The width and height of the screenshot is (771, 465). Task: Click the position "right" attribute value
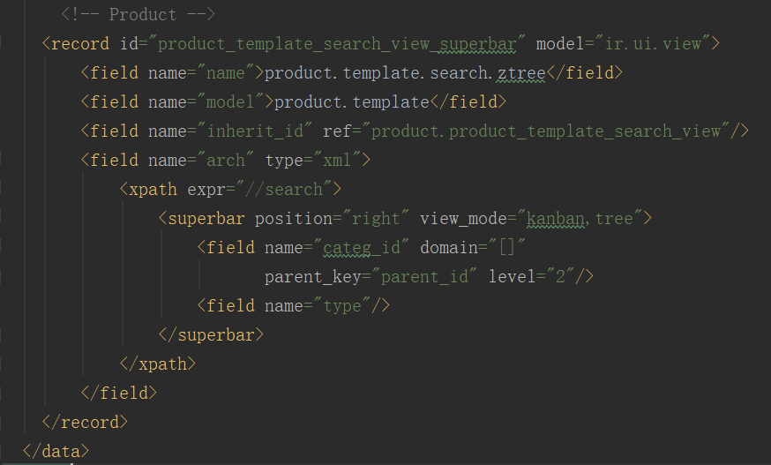point(374,218)
